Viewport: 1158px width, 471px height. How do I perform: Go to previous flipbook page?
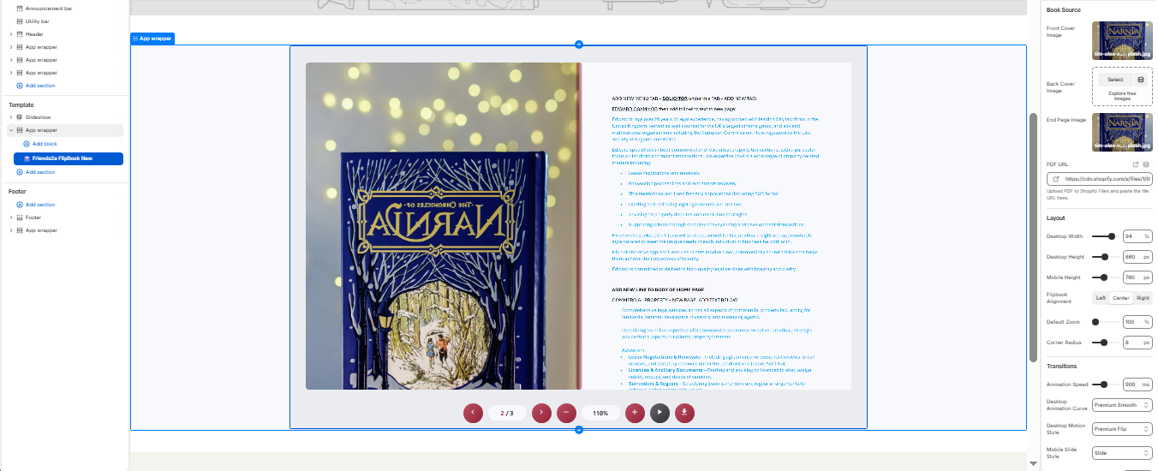473,413
